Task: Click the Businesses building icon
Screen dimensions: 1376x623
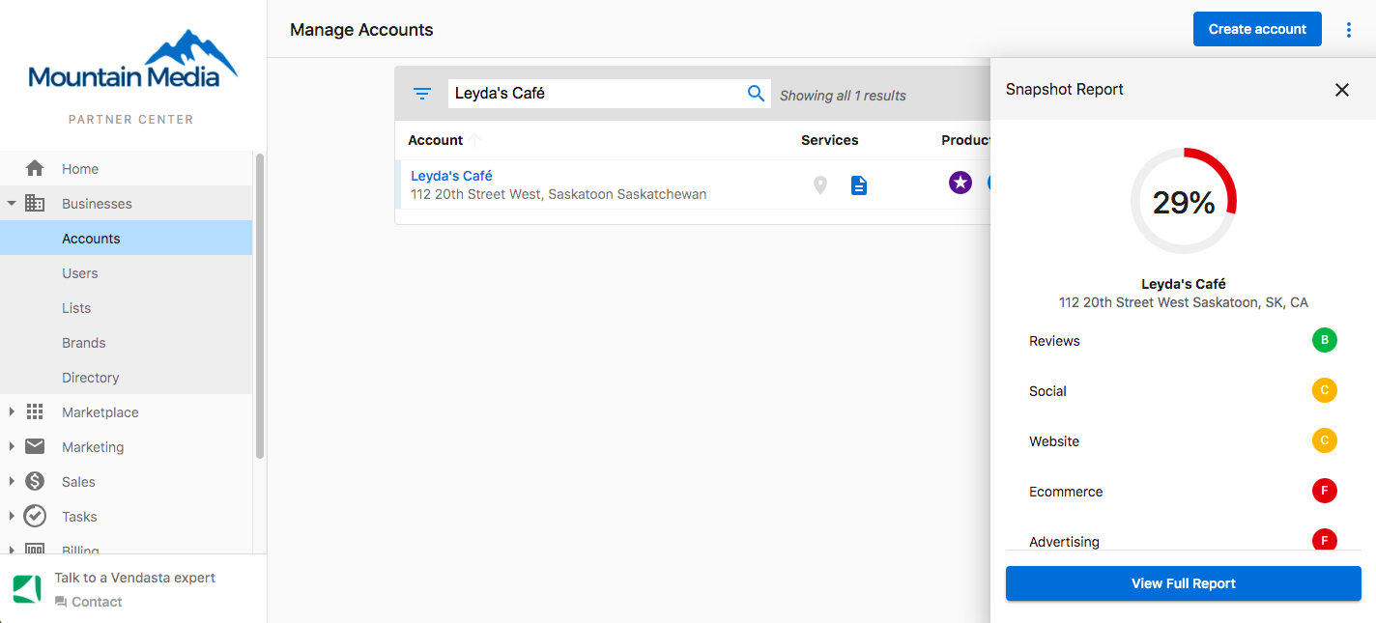Action: coord(35,203)
